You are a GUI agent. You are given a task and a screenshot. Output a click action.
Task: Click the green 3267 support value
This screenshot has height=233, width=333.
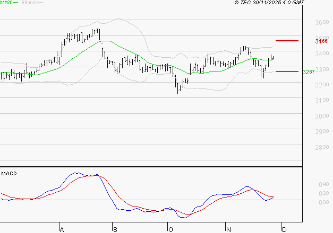point(309,72)
